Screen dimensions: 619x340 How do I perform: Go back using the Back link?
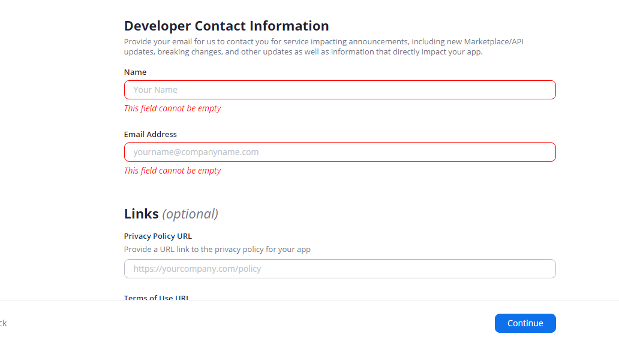tap(3, 323)
